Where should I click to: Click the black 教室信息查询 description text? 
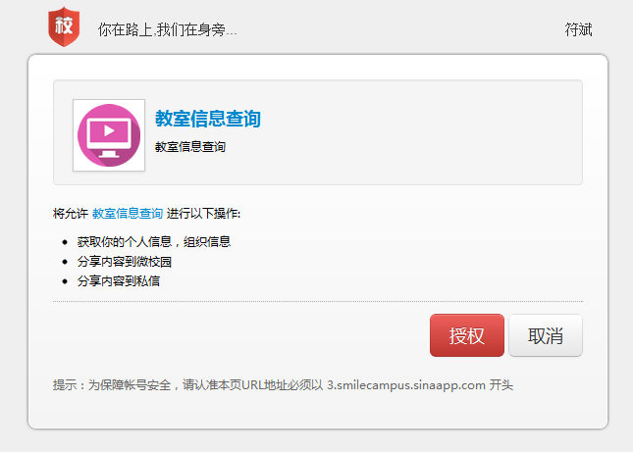[x=190, y=147]
